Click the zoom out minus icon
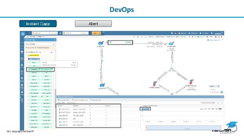 pyautogui.click(x=193, y=37)
